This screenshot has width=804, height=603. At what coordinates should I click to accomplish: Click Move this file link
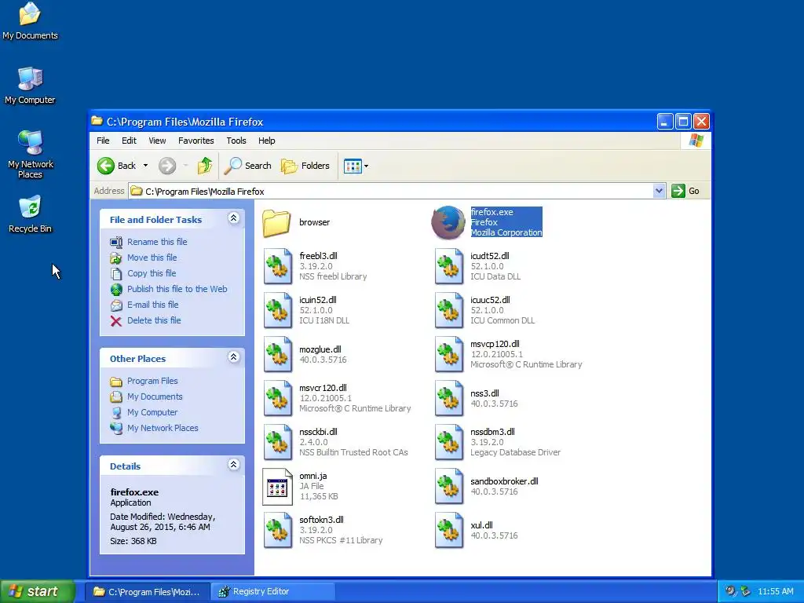(152, 258)
